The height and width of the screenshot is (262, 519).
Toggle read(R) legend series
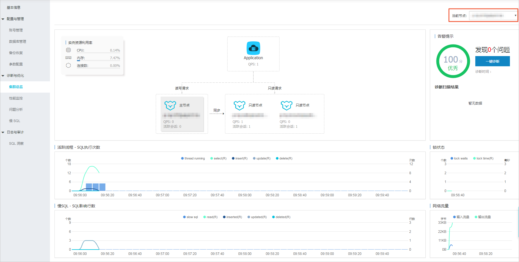210,217
